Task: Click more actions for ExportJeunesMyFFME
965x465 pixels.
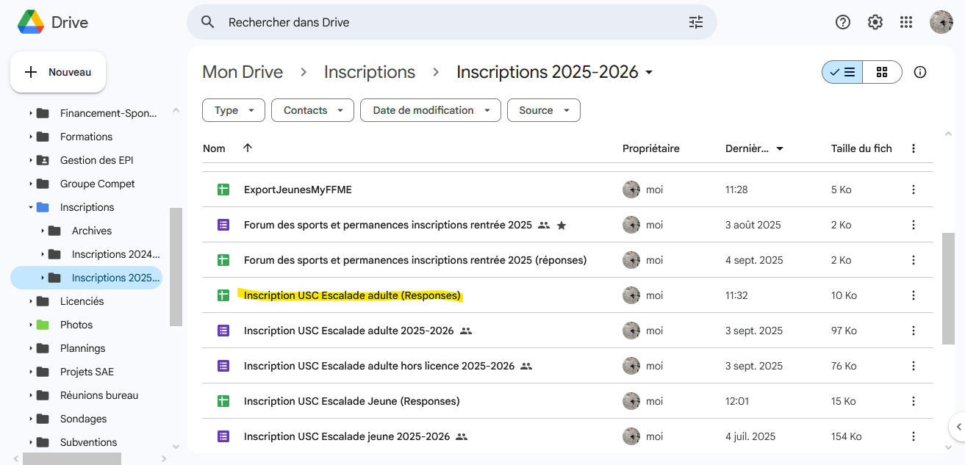Action: click(913, 190)
